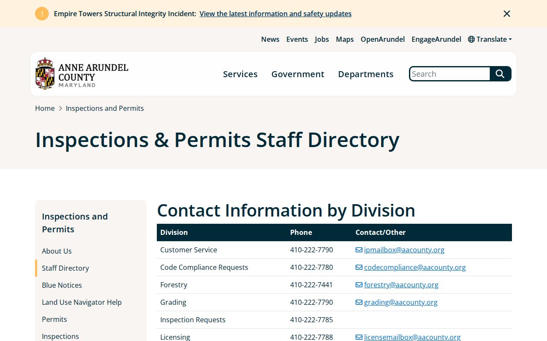
Task: Email licensemailbox@aacounty.org
Action: point(412,337)
